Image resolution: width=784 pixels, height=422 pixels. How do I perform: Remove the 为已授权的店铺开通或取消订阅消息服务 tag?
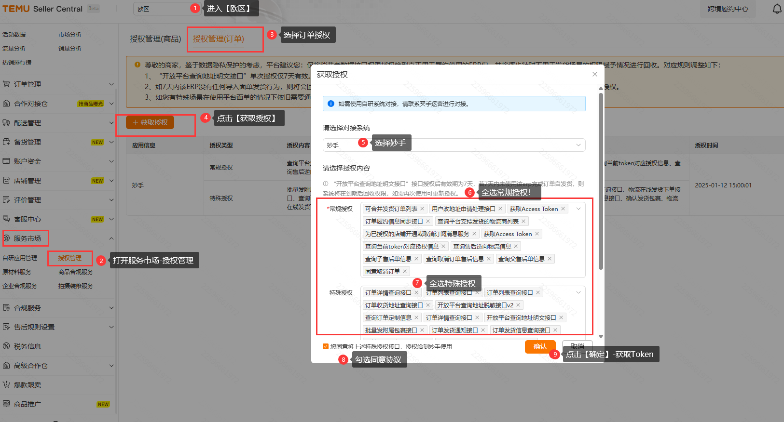pos(474,234)
